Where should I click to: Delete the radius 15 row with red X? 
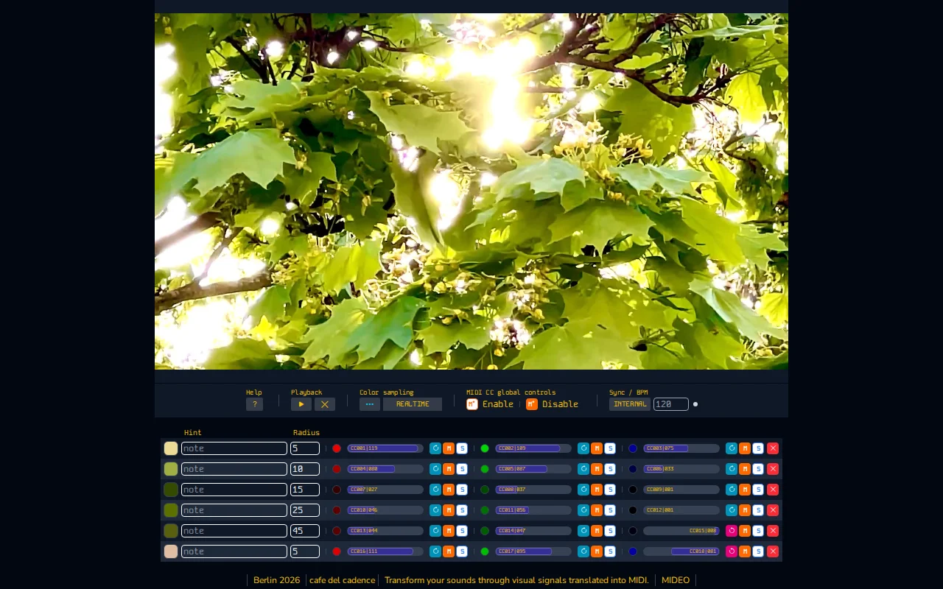(773, 490)
